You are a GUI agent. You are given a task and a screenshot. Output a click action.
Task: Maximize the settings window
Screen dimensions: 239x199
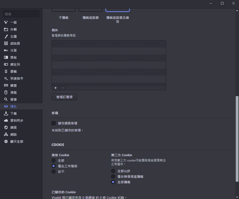[222, 3]
